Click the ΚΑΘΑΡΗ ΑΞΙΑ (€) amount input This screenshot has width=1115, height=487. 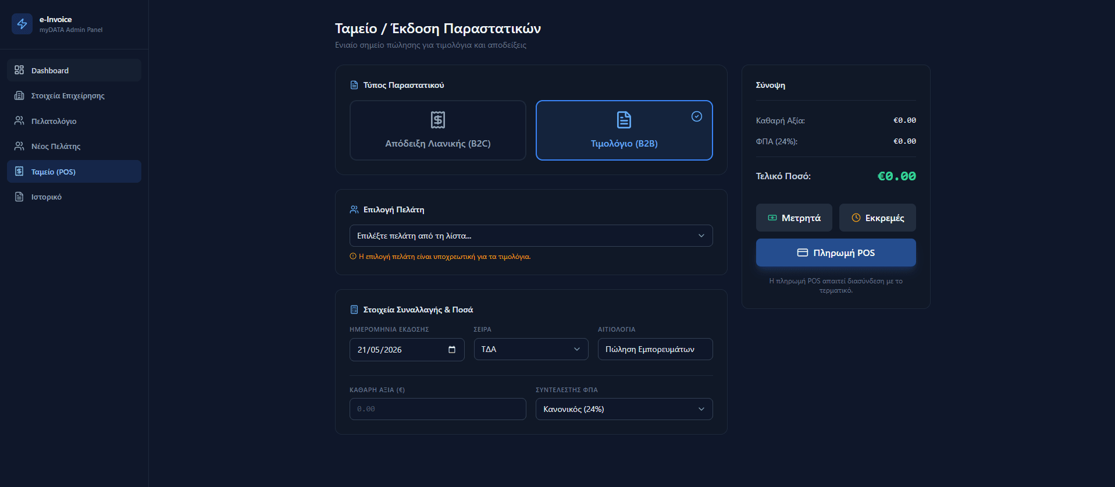point(438,409)
